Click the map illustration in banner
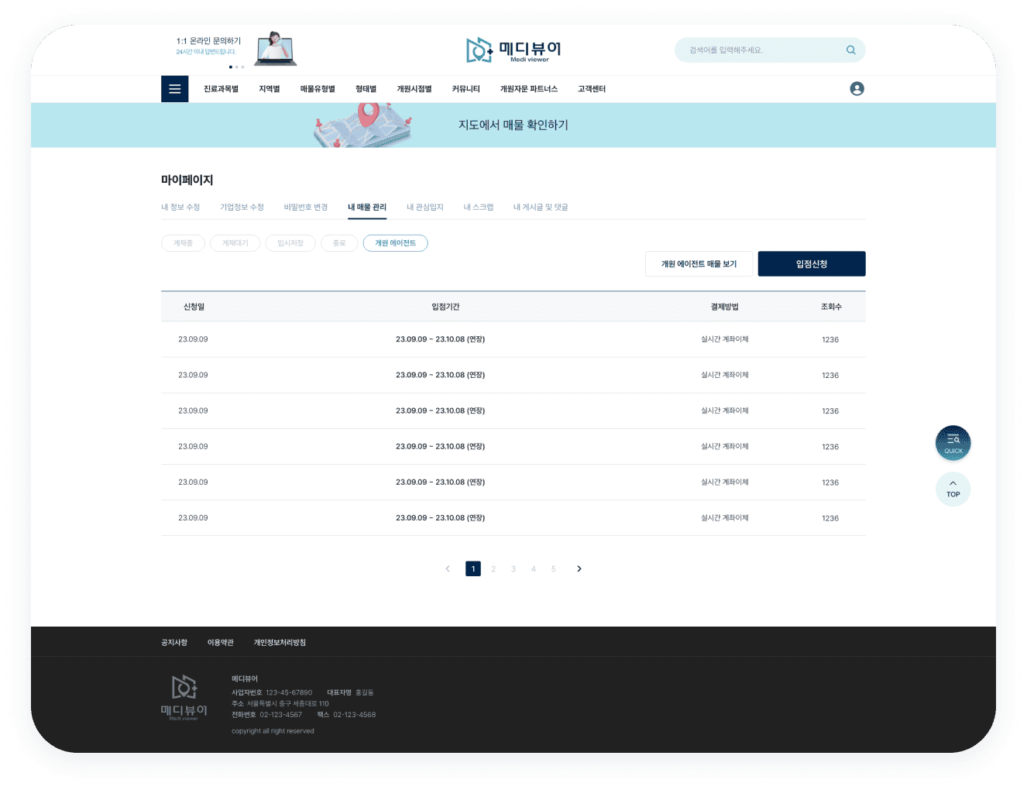The width and height of the screenshot is (1027, 790). (362, 125)
